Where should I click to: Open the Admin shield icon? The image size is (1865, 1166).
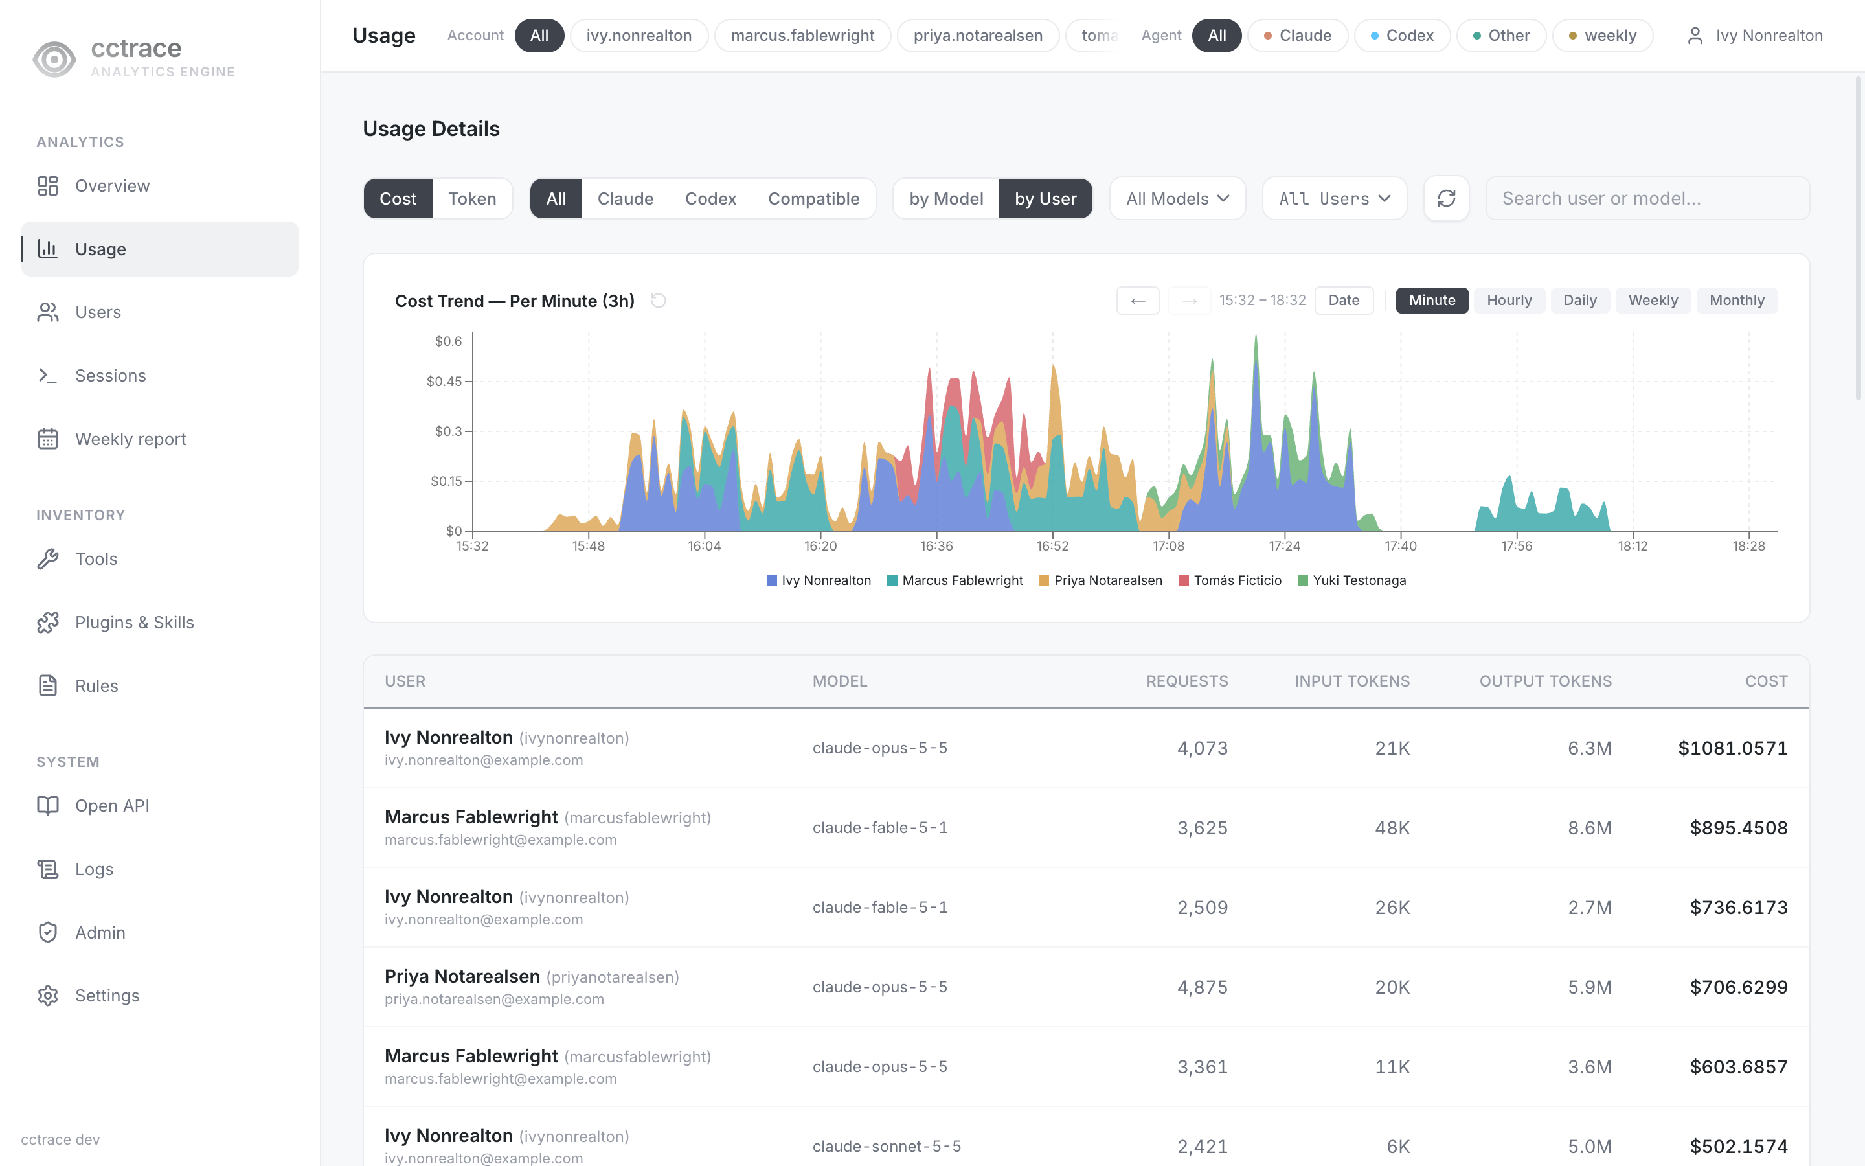(x=48, y=932)
